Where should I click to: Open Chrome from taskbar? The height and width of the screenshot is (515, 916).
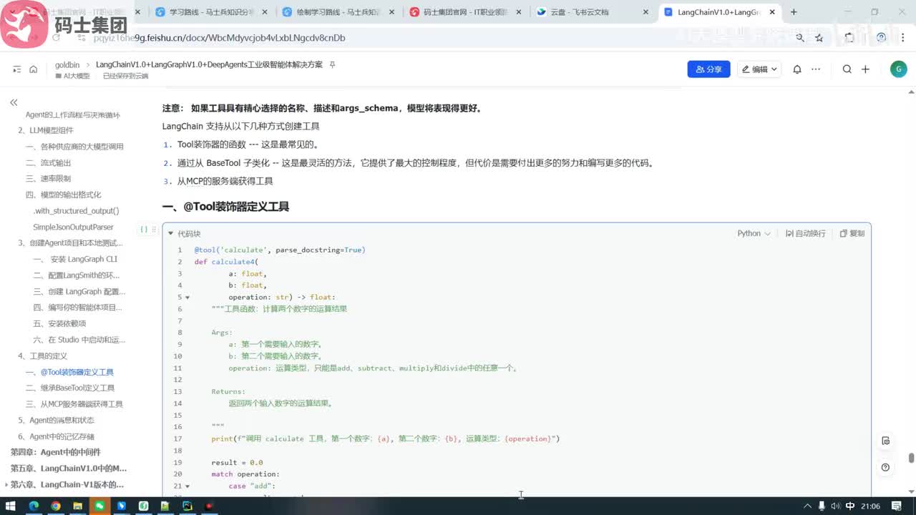(x=56, y=506)
